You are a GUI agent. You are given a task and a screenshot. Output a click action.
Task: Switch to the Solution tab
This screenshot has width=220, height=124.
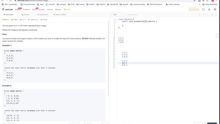26,14
